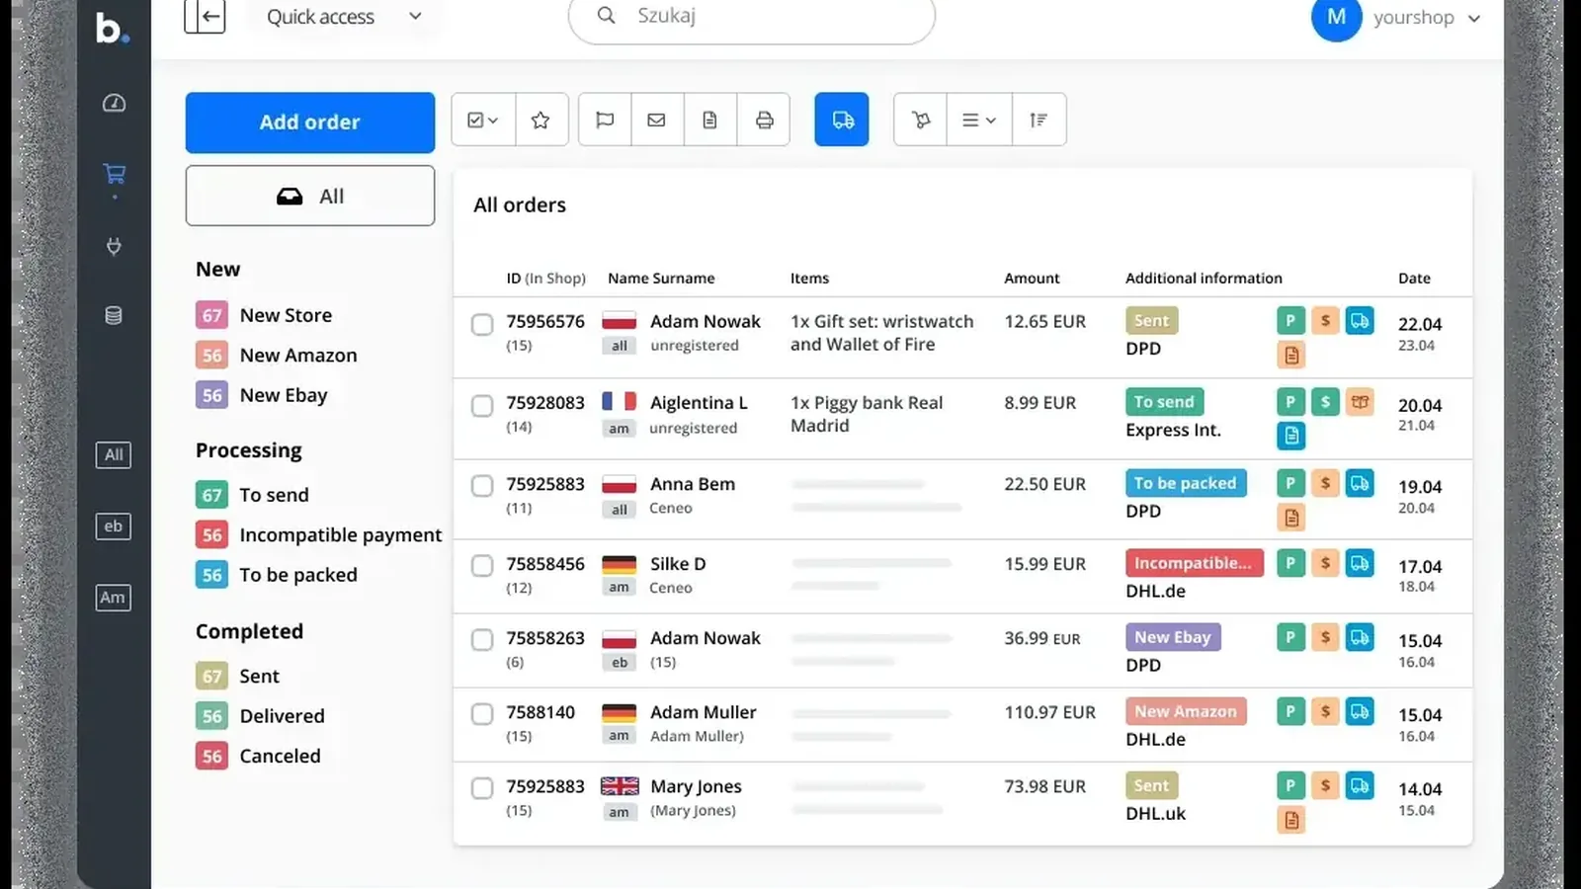The width and height of the screenshot is (1581, 889).
Task: Click the hand trolley toolbar icon
Action: click(x=921, y=120)
